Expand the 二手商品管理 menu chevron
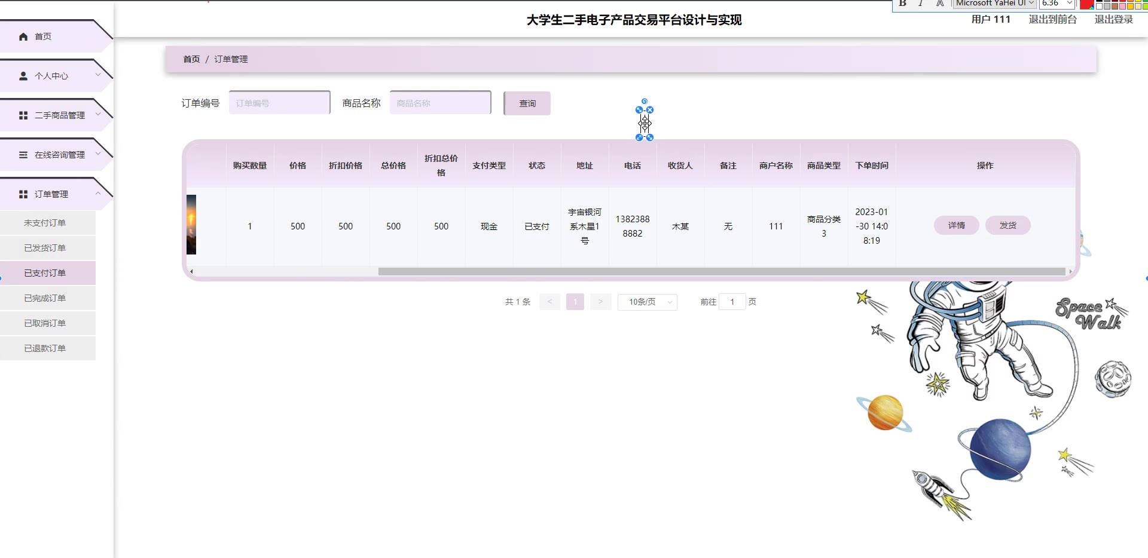 (x=98, y=115)
